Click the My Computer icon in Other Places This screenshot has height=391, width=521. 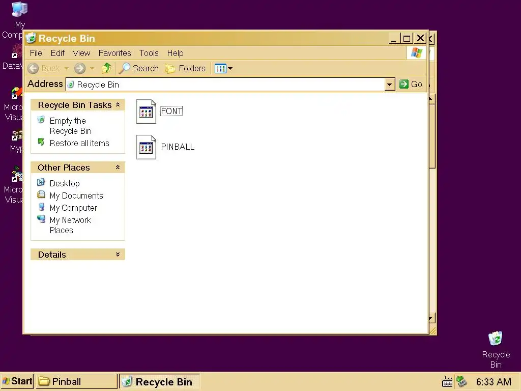click(x=41, y=207)
